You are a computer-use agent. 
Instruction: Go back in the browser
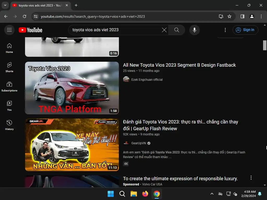coord(6,16)
